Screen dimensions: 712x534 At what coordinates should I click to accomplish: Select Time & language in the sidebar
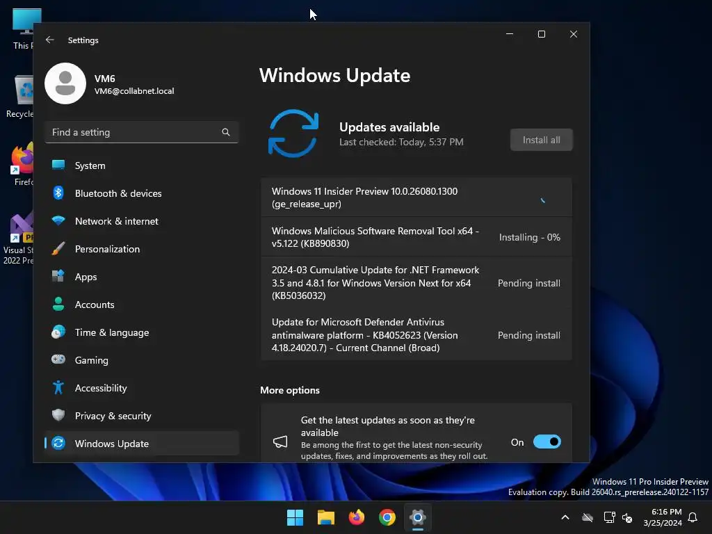pyautogui.click(x=142, y=332)
